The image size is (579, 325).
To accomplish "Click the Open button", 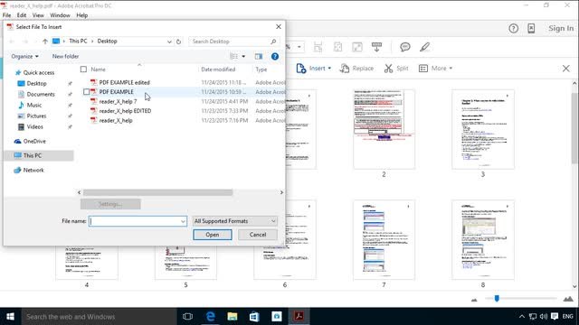I will click(213, 235).
